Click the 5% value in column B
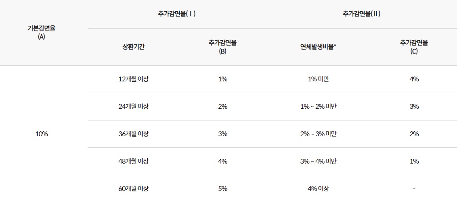This screenshot has height=199, width=457. point(223,189)
